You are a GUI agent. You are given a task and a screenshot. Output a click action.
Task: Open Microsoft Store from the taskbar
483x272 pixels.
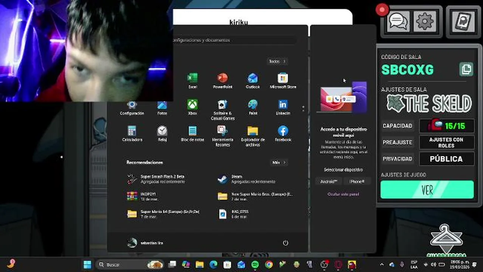[x=227, y=264]
